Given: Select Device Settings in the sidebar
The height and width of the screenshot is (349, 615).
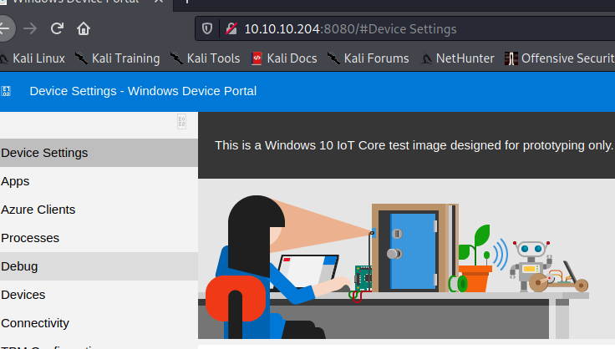Looking at the screenshot, I should point(44,153).
